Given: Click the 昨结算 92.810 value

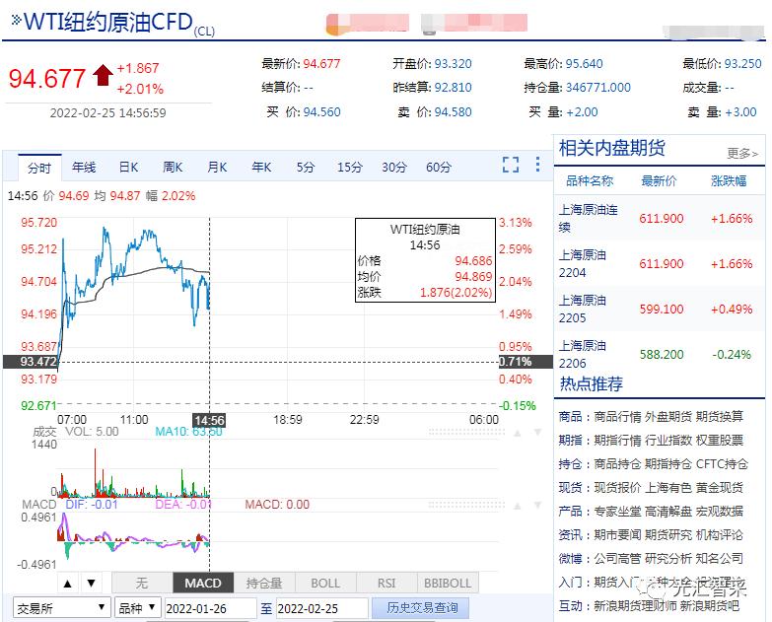Looking at the screenshot, I should click(x=453, y=88).
